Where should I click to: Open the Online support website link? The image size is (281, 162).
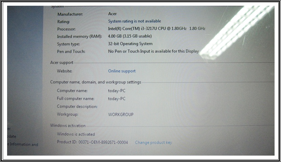pos(122,71)
